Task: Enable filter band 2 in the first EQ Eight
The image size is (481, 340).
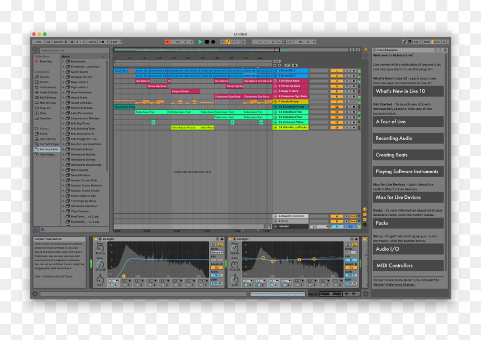Action: [125, 285]
